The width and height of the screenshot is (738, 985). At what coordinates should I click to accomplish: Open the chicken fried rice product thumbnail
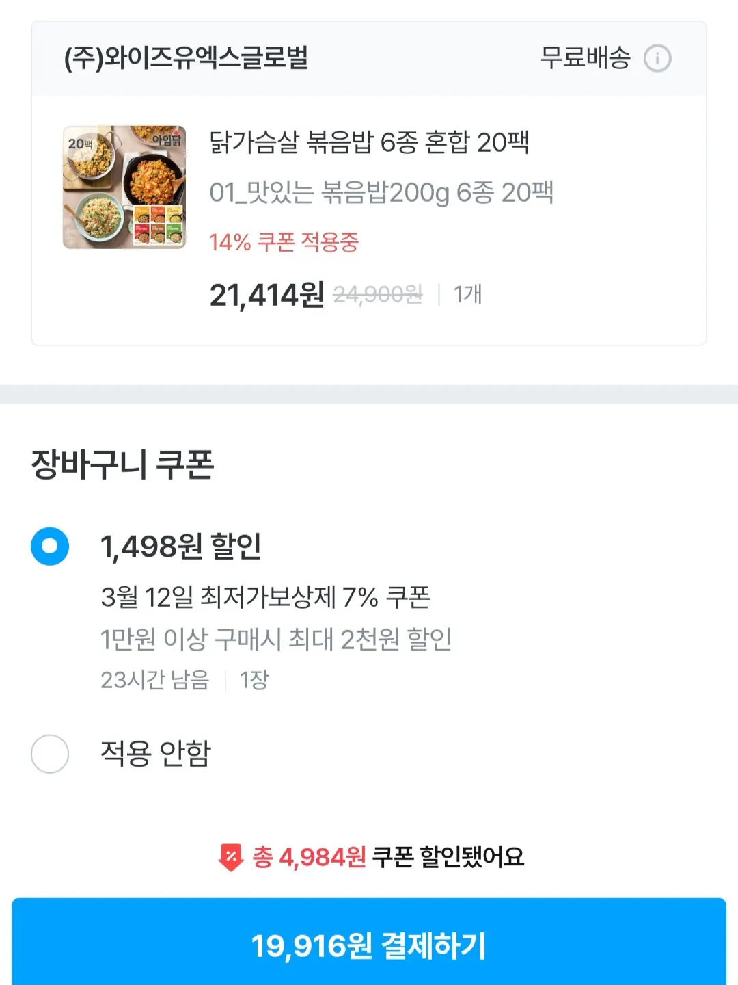pyautogui.click(x=124, y=187)
